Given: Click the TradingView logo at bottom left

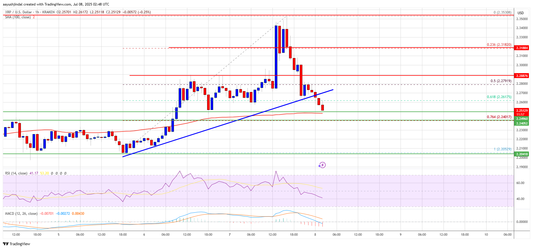Looking at the screenshot, I should 17,244.
